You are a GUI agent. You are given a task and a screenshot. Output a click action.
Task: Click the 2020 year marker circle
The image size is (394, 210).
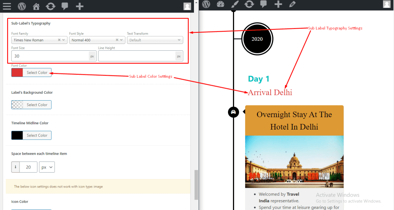(257, 39)
